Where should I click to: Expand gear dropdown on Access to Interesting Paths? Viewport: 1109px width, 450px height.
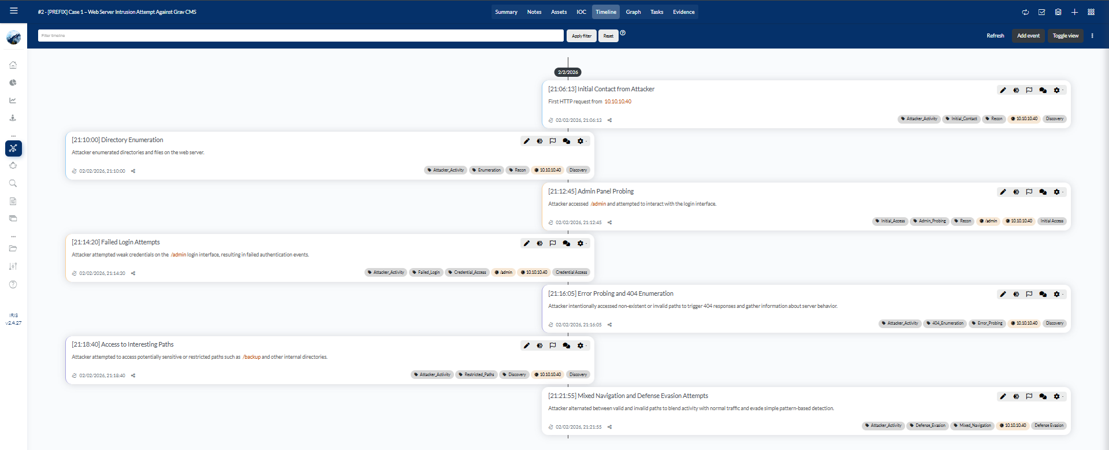point(581,345)
